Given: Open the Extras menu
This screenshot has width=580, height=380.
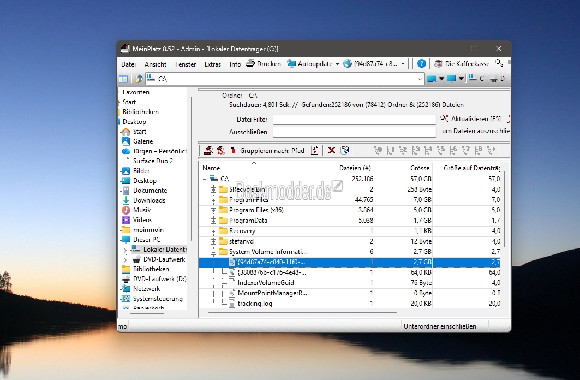Looking at the screenshot, I should [213, 64].
